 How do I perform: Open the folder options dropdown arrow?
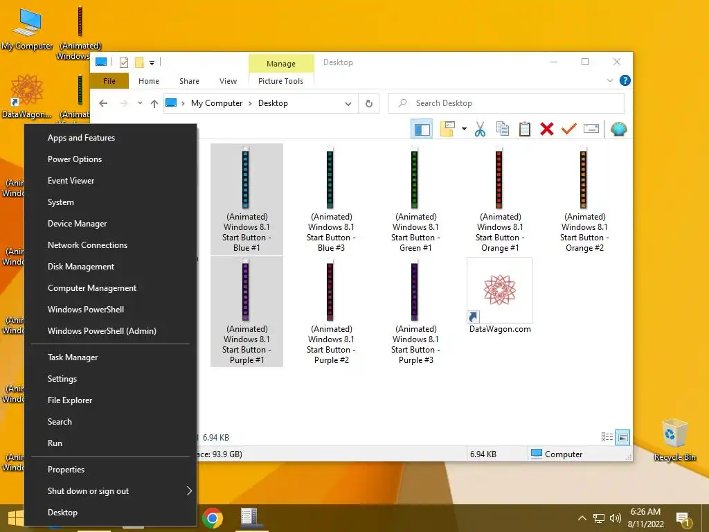click(x=464, y=130)
